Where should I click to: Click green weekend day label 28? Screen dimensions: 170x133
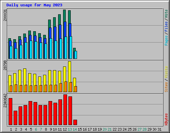coord(144,129)
